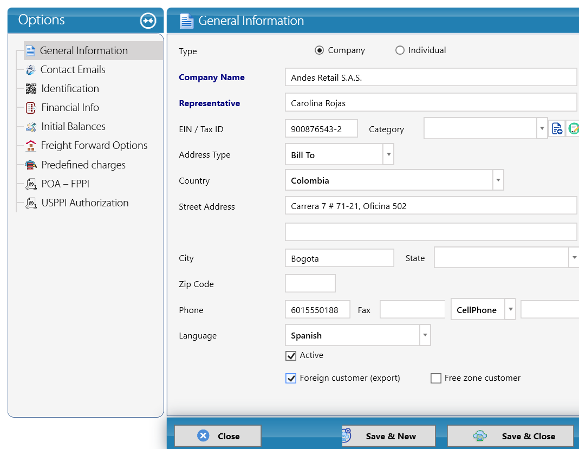The height and width of the screenshot is (449, 579).
Task: Click the Financial Info ledger icon
Action: (x=31, y=108)
